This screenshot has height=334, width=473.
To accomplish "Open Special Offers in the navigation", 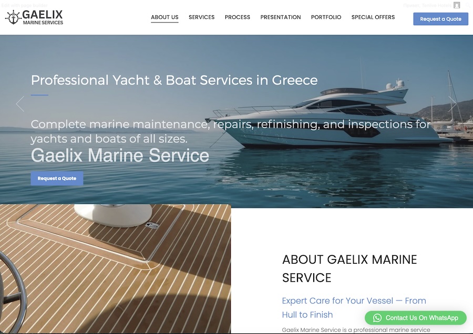I will click(x=373, y=17).
